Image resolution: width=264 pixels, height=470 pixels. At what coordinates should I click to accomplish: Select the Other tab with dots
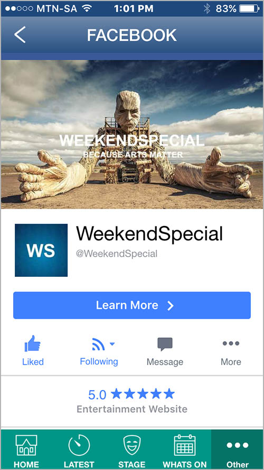pos(237,449)
